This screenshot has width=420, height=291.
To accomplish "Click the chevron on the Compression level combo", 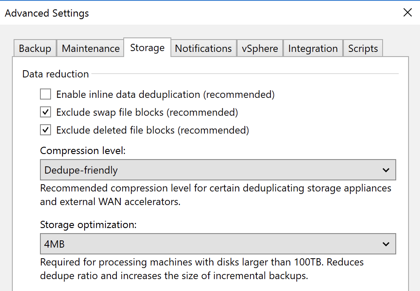I will [x=386, y=170].
